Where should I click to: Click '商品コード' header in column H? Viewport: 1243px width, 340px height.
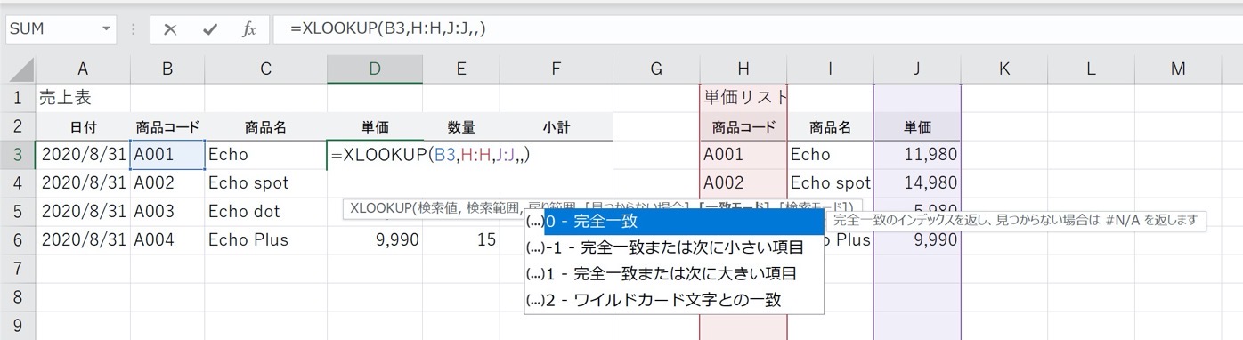743,127
